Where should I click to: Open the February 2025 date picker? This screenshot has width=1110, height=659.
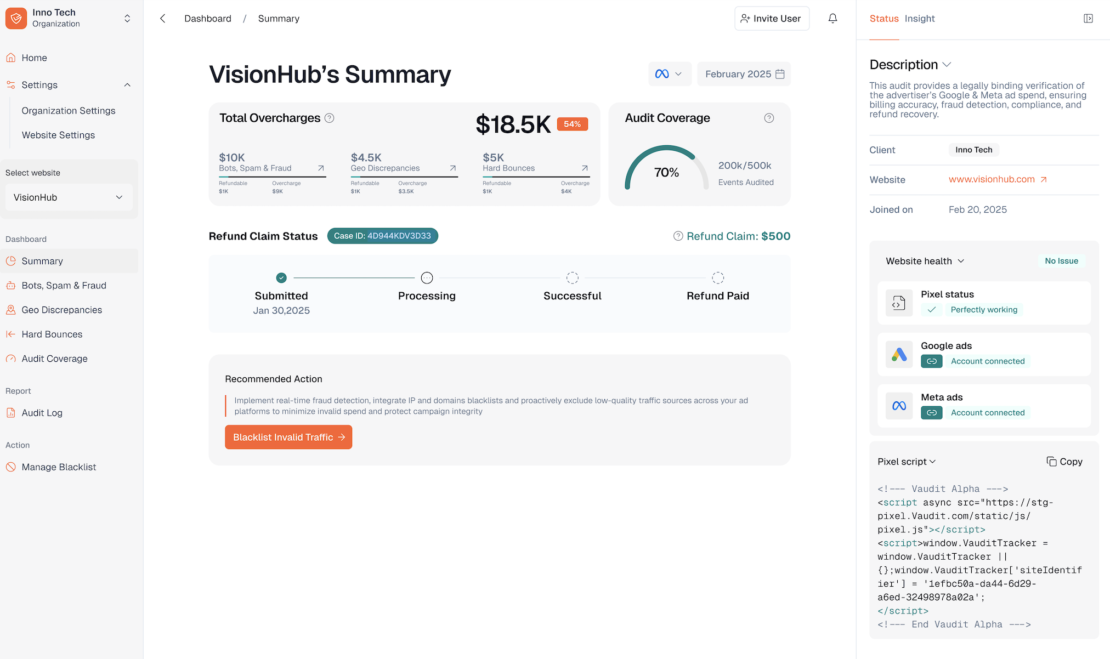coord(744,74)
